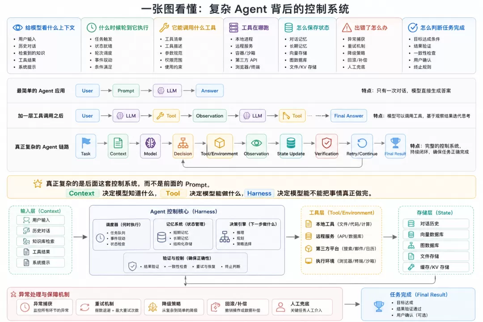This screenshot has width=483, height=322.
Task: Click 对话历史 item in 存储层
Action: tap(436, 224)
